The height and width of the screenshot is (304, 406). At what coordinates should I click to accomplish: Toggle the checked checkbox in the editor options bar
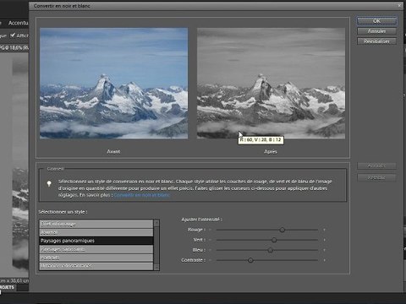[13, 35]
